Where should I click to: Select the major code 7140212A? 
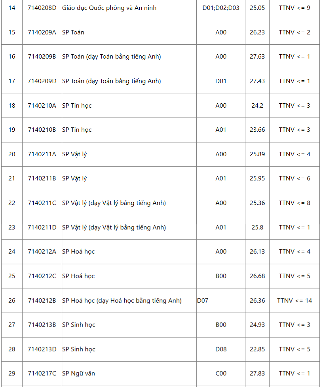(42, 252)
